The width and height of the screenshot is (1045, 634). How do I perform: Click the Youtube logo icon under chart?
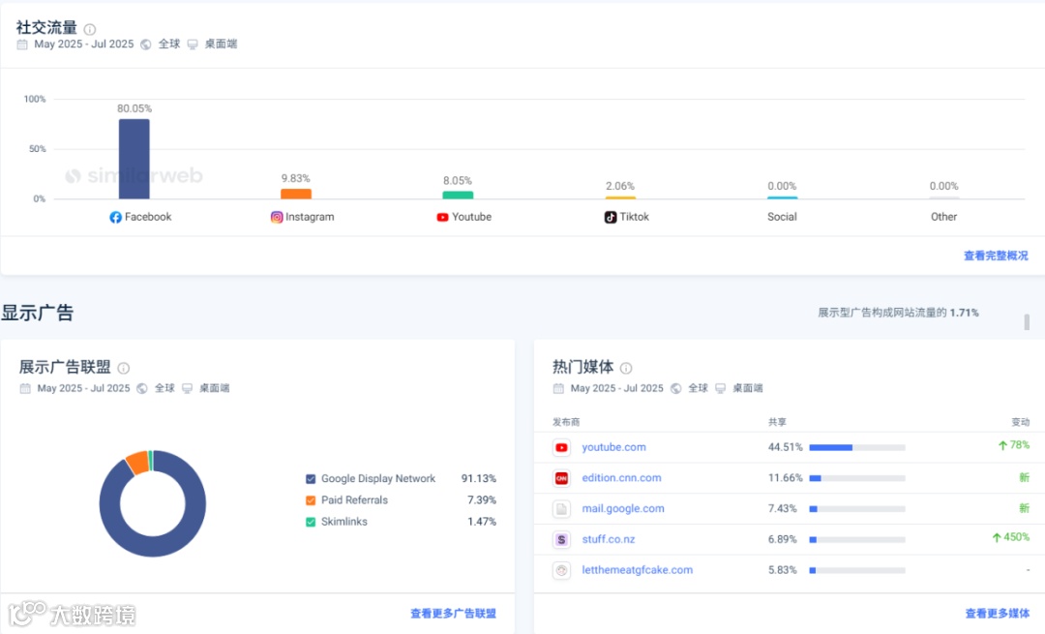pyautogui.click(x=442, y=218)
